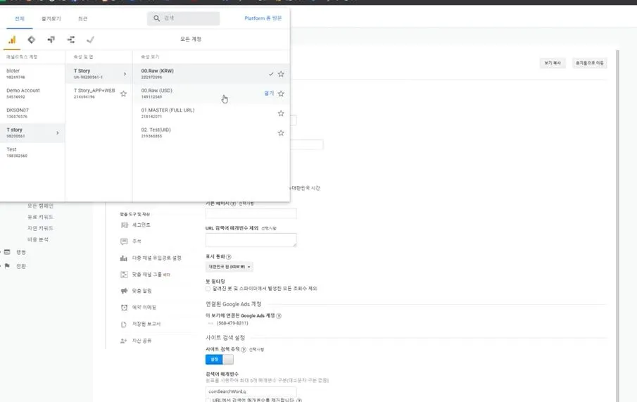Open the Platform 홈 방문 link

pos(263,18)
